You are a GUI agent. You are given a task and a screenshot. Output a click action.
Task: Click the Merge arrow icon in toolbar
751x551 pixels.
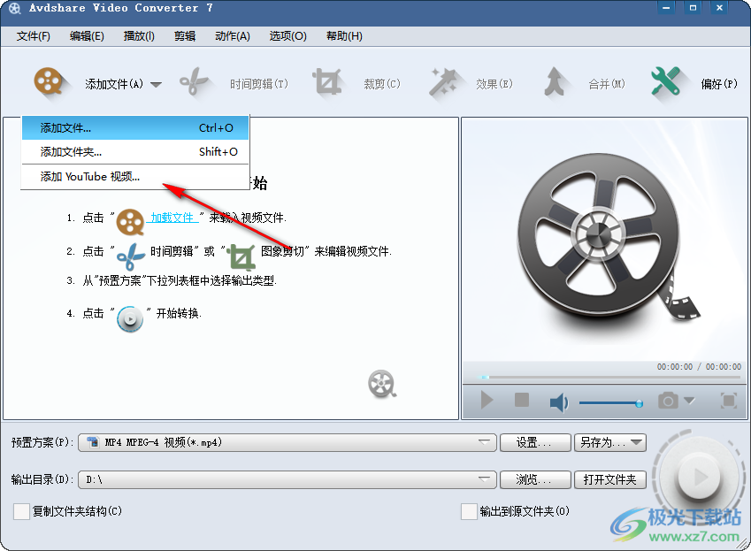coord(554,82)
